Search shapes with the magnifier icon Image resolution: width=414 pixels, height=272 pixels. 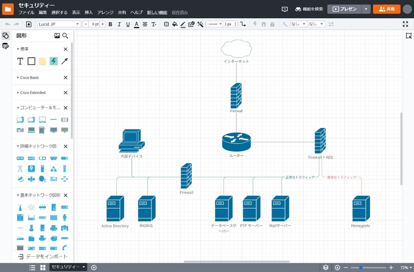(x=65, y=35)
